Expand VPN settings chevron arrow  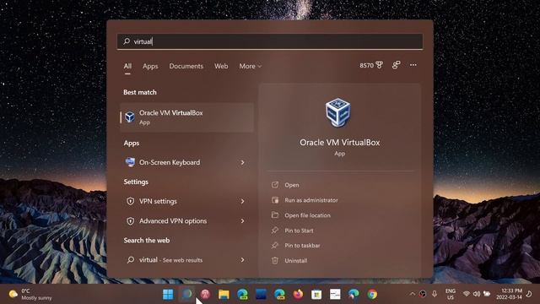pyautogui.click(x=242, y=201)
